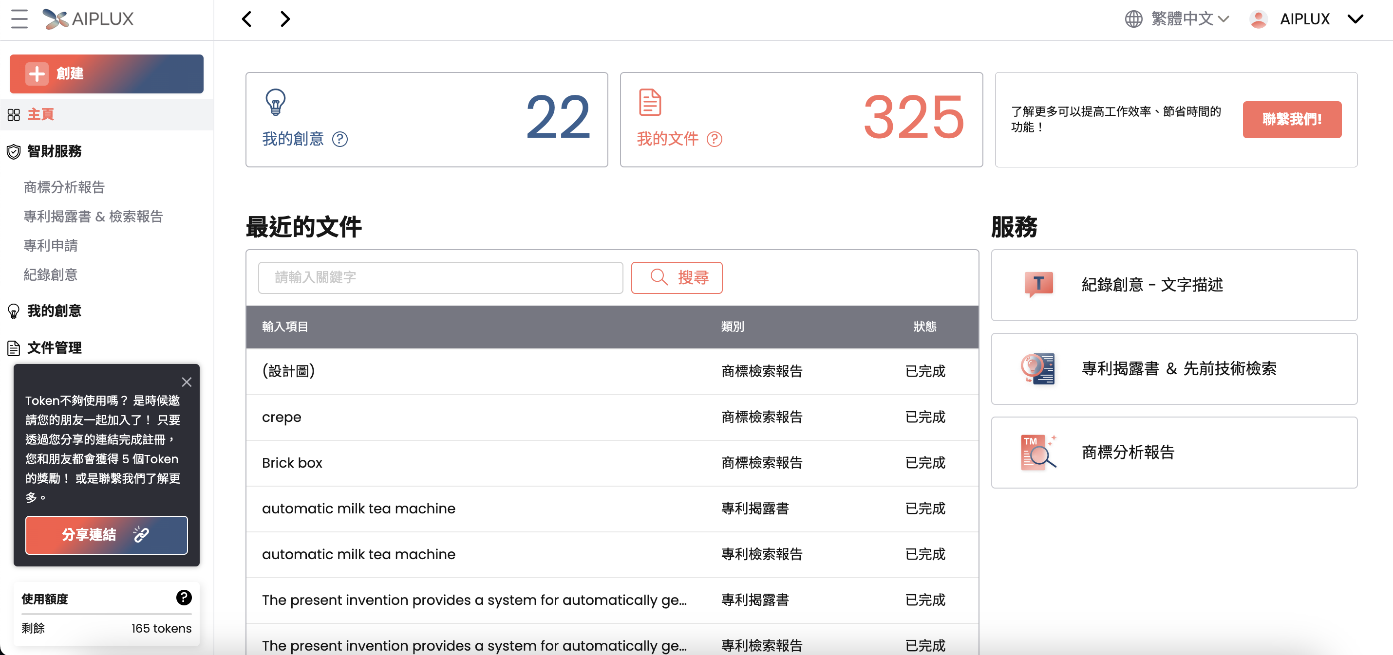Click the 我的創意 card label
Image resolution: width=1393 pixels, height=655 pixels.
click(293, 140)
